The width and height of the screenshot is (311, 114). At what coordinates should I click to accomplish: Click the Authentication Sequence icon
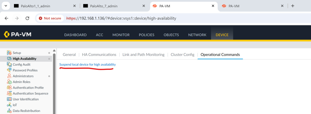coord(9,93)
